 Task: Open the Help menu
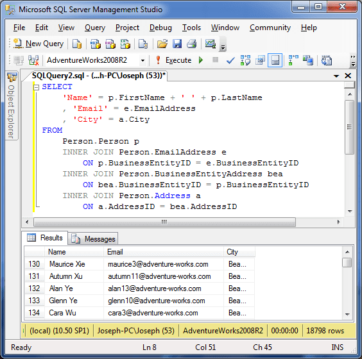tap(309, 28)
